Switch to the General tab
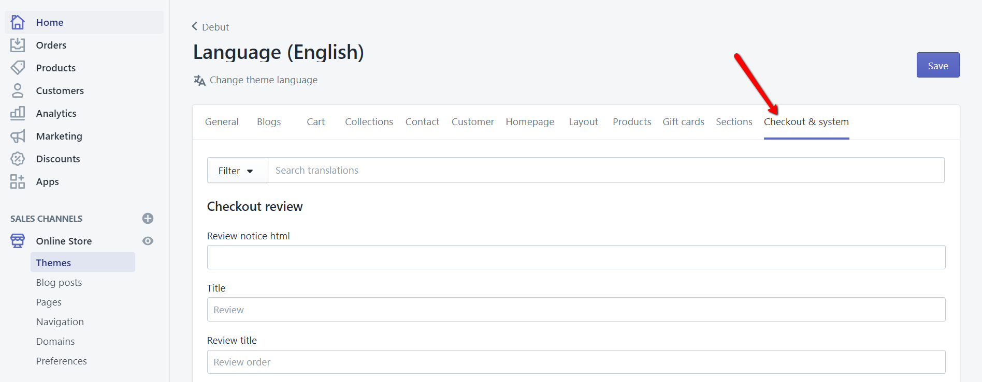982x382 pixels. pyautogui.click(x=222, y=122)
